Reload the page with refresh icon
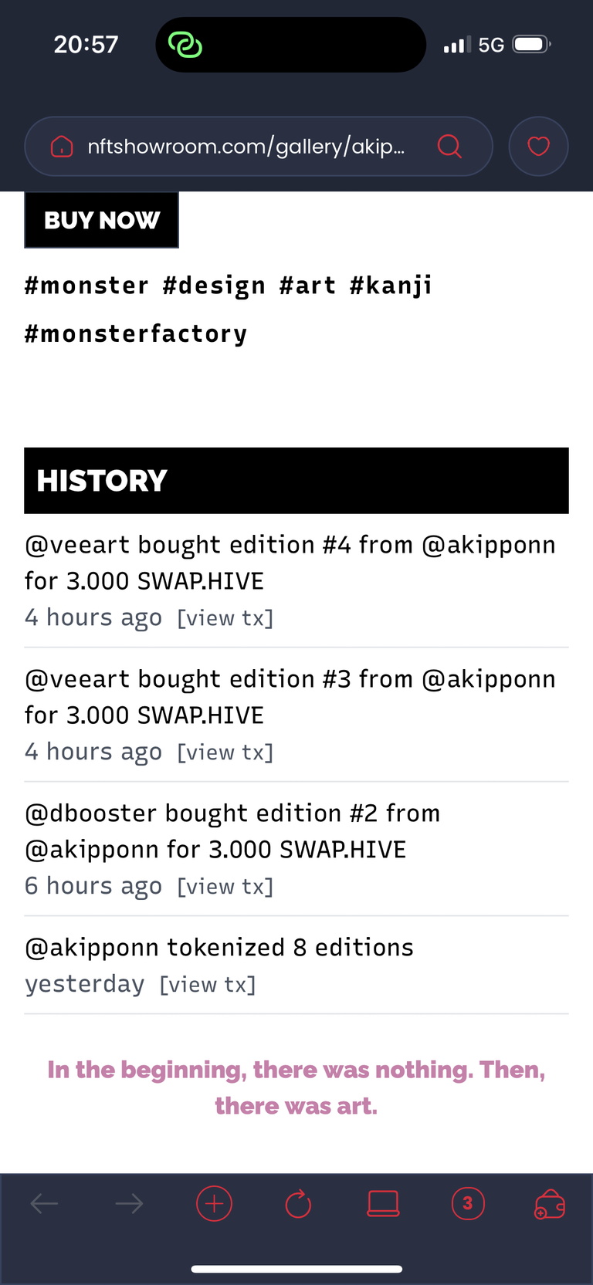This screenshot has width=593, height=1285. pyautogui.click(x=298, y=1203)
